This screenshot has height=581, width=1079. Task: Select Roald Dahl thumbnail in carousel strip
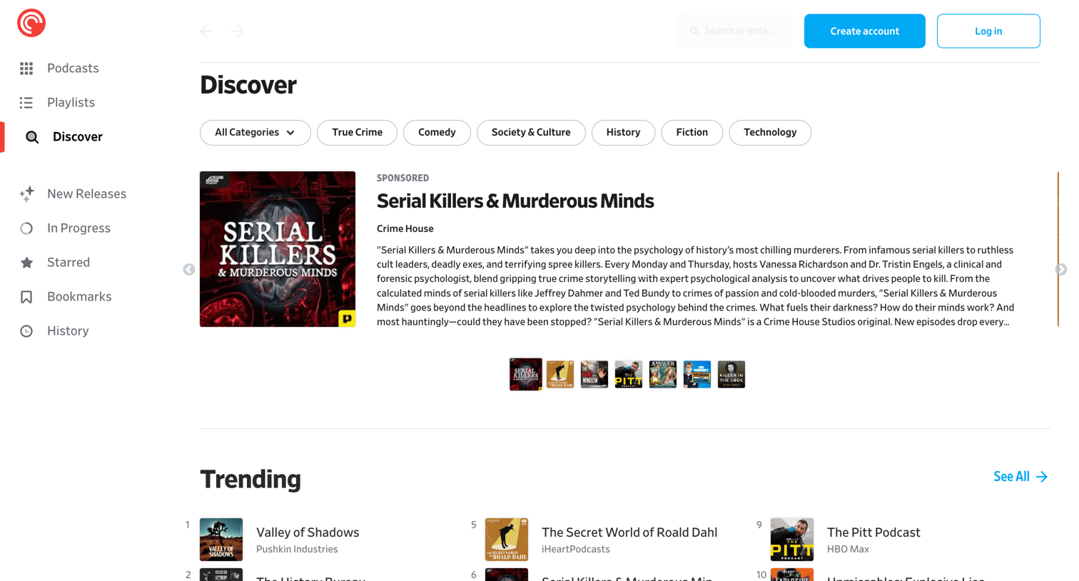click(560, 374)
